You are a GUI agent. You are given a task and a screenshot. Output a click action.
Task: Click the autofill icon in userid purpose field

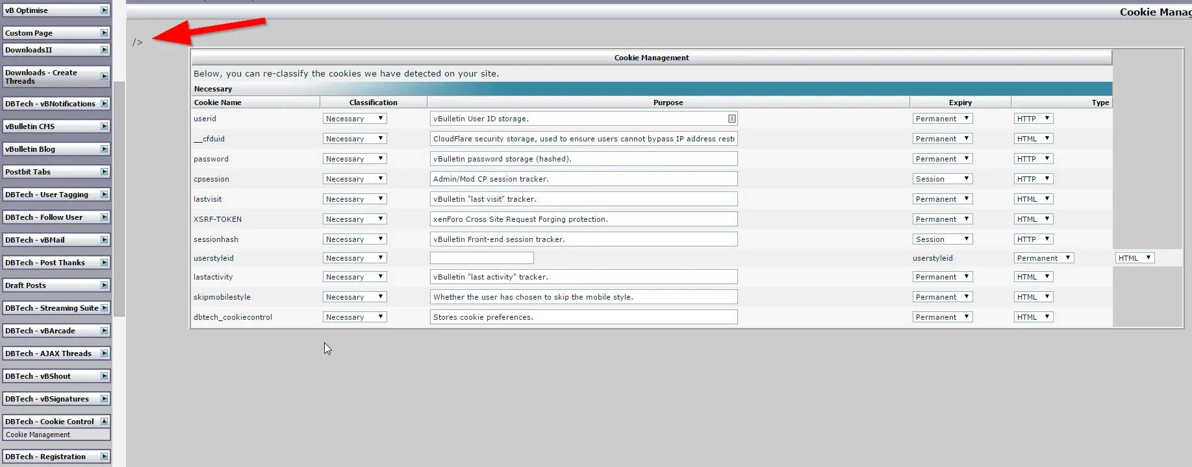pyautogui.click(x=731, y=119)
